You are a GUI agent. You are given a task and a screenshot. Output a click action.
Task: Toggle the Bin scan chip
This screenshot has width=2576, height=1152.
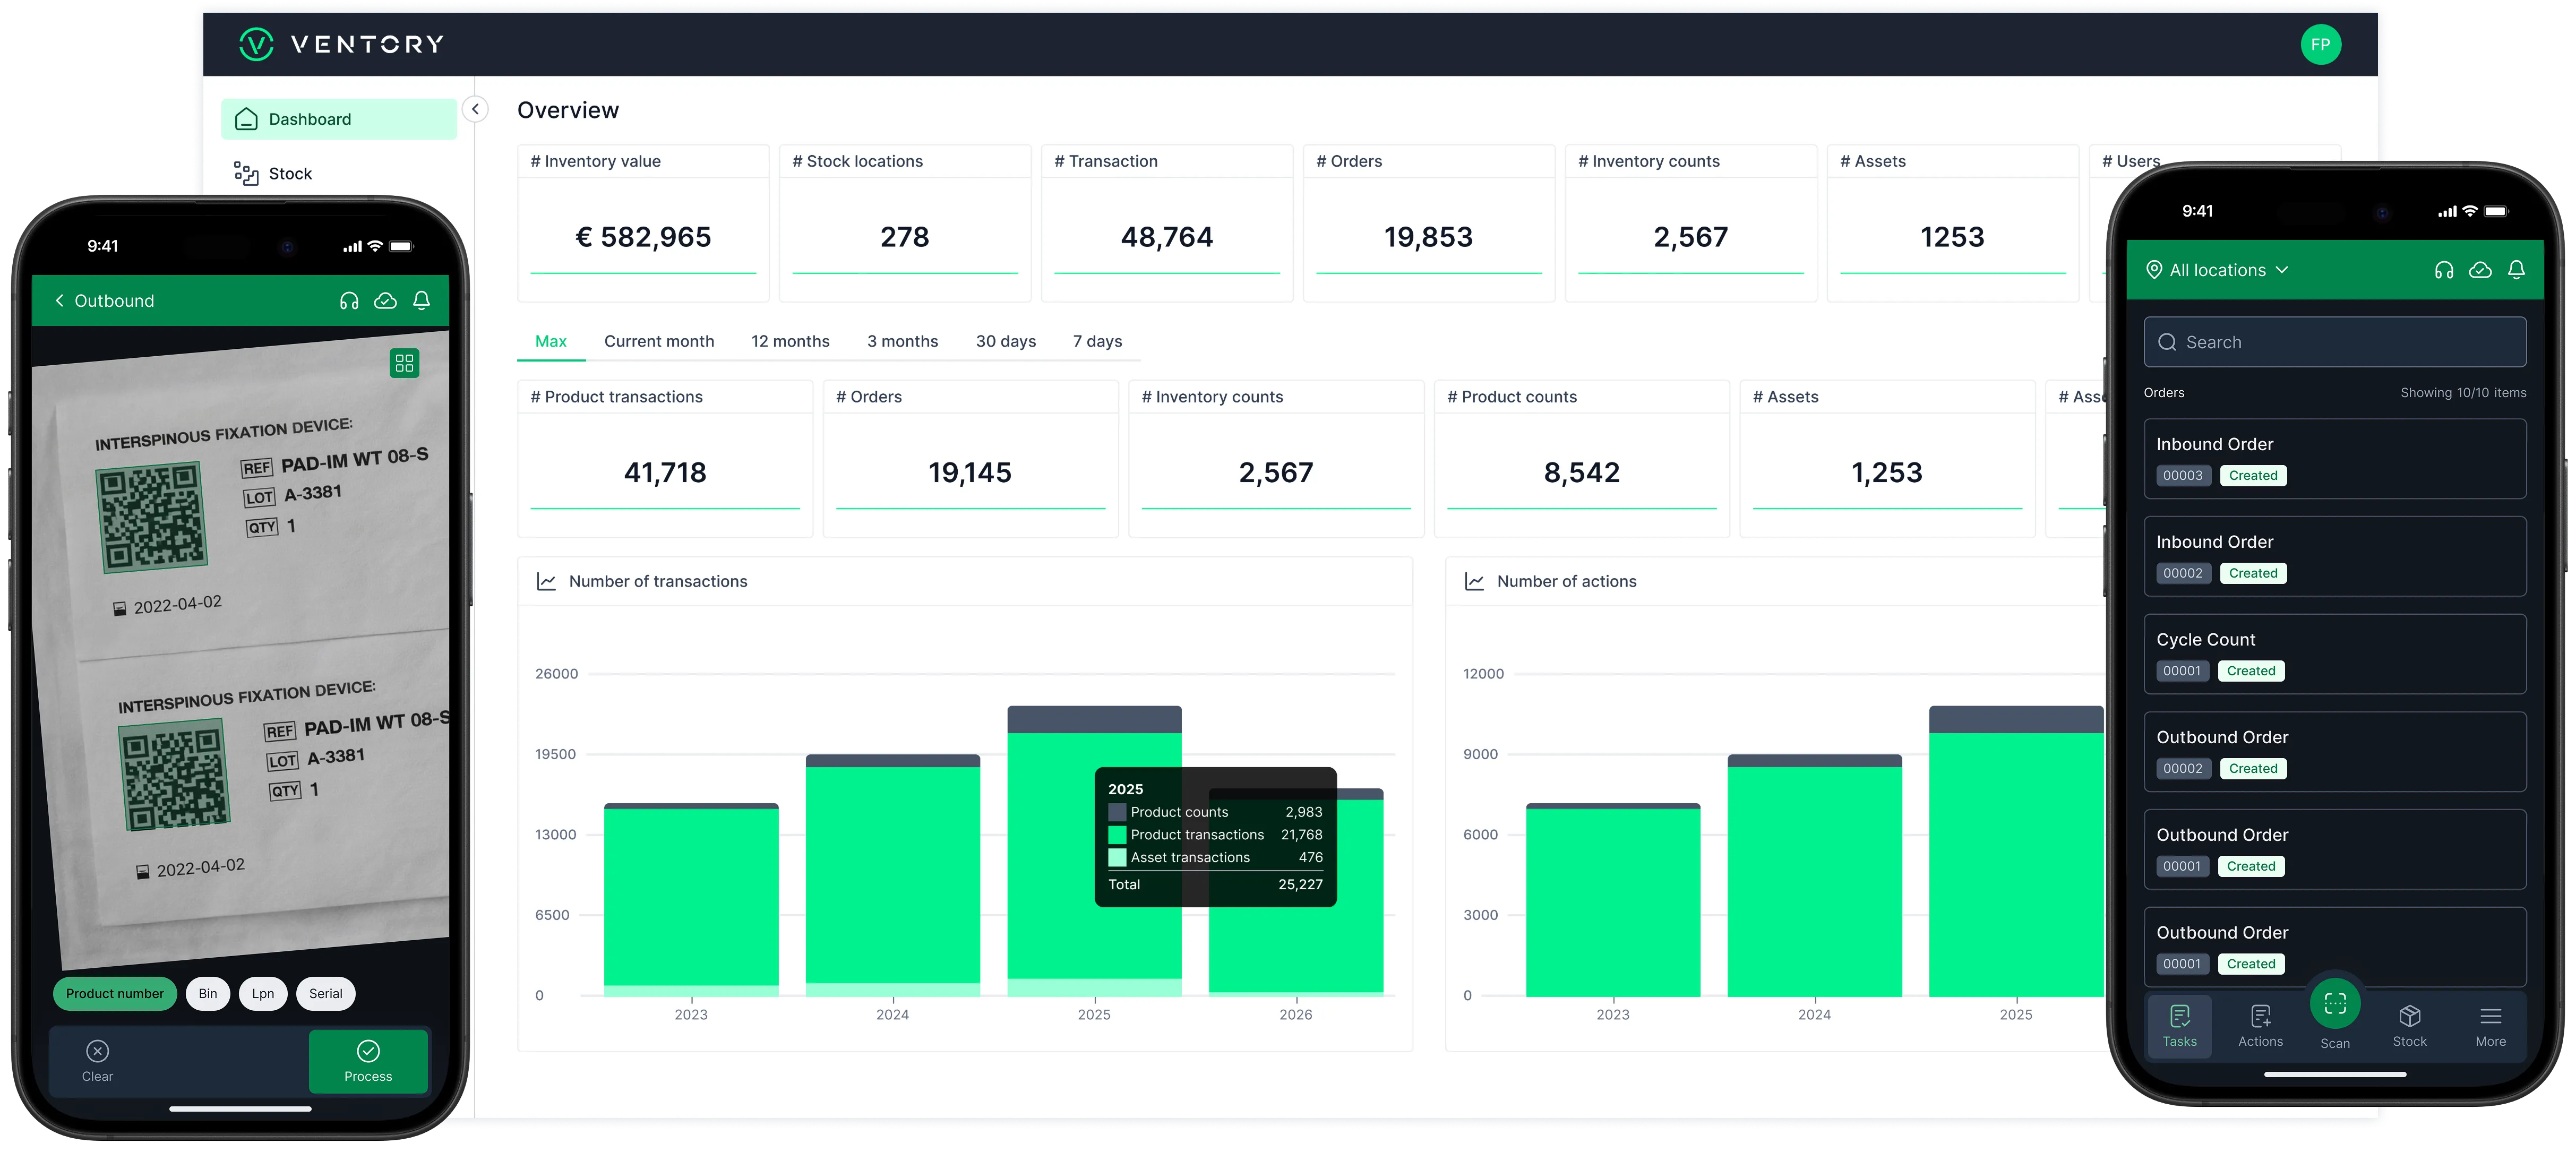[x=208, y=993]
